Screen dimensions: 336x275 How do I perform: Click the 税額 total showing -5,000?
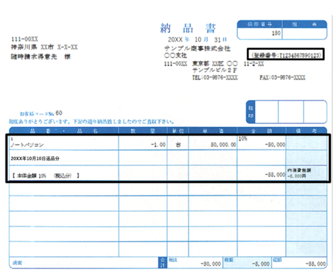coord(247,263)
